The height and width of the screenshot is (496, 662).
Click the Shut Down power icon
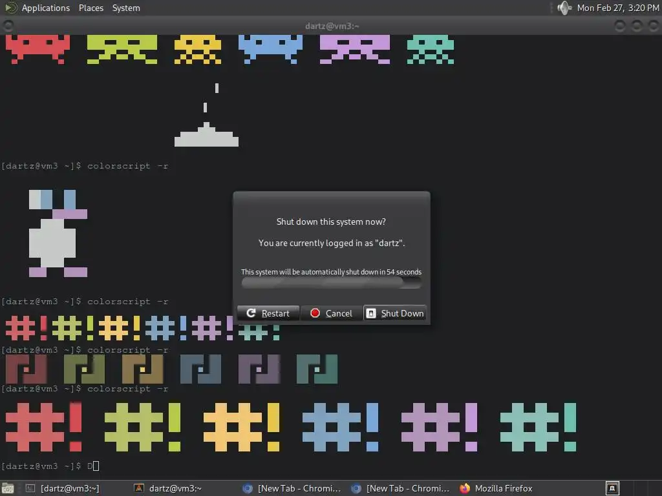click(370, 313)
